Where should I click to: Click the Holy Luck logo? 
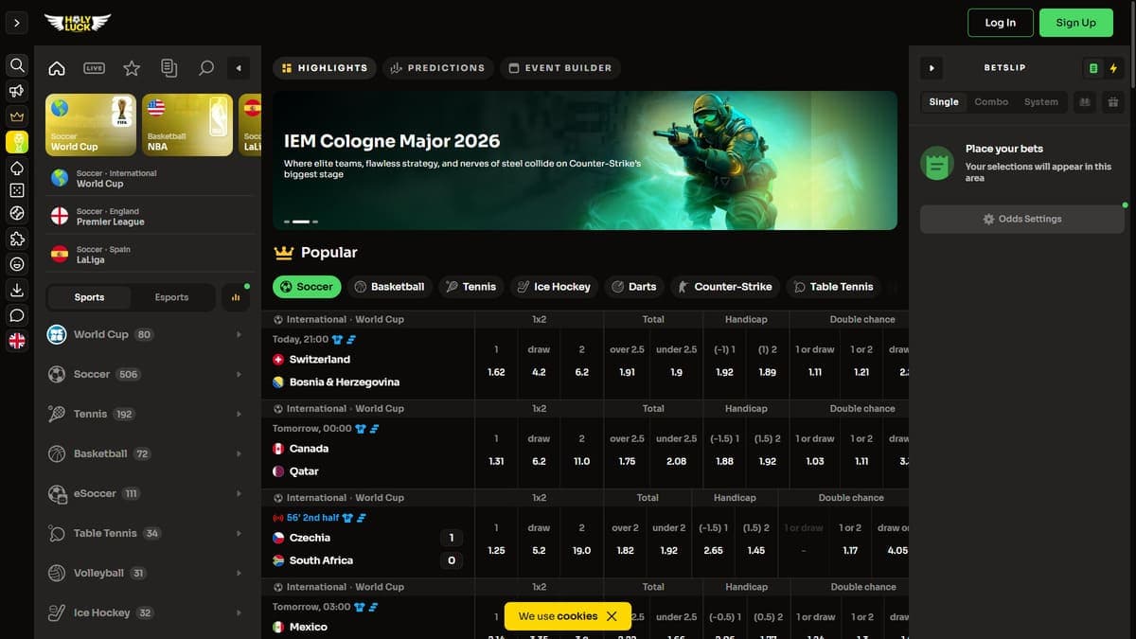point(78,22)
